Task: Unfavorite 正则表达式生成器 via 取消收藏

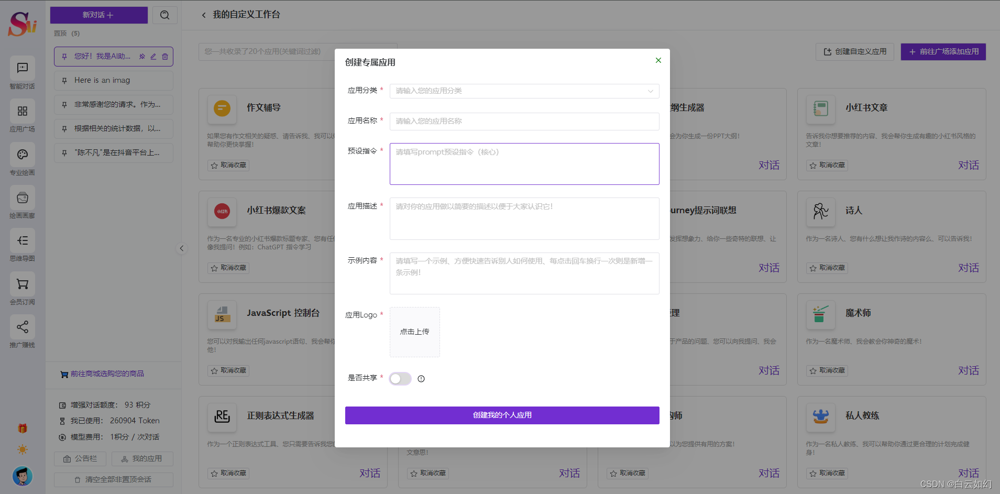Action: tap(228, 473)
